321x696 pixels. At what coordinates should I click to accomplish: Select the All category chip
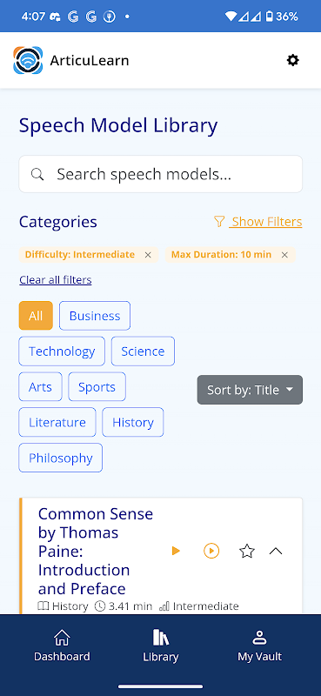(36, 316)
